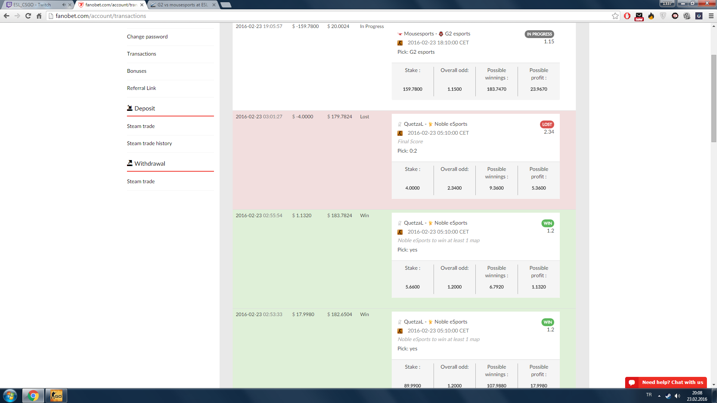717x403 pixels.
Task: Click the 2016-02-23 19:05:57 transaction date
Action: point(259,26)
